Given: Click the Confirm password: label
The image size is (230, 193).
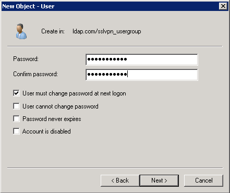Looking at the screenshot, I should (35, 74).
